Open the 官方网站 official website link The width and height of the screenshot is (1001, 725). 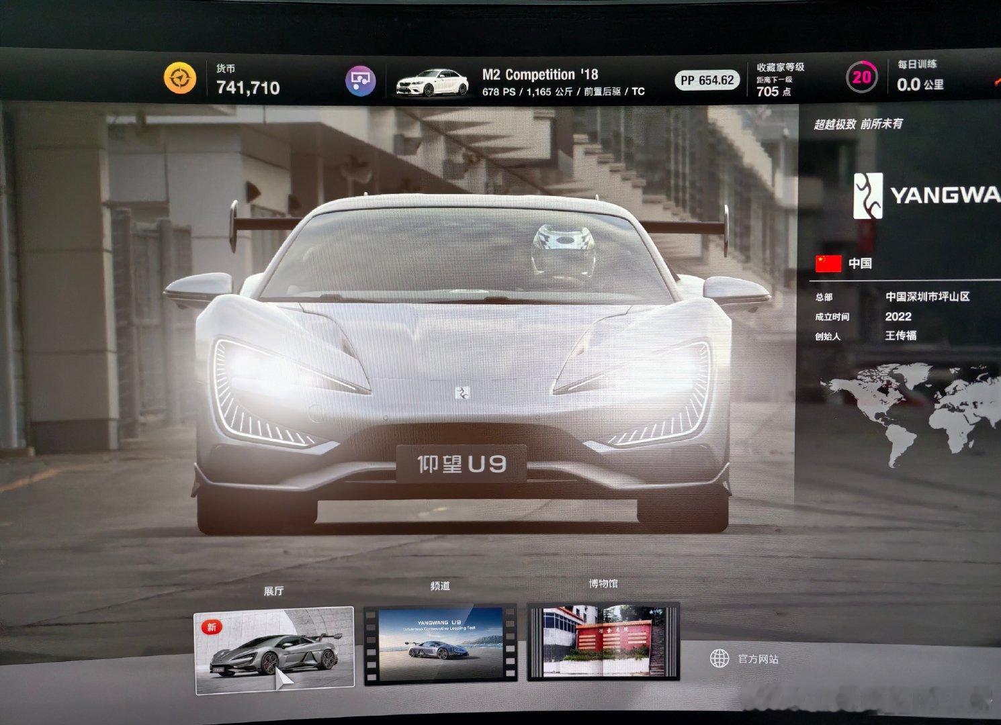[758, 659]
